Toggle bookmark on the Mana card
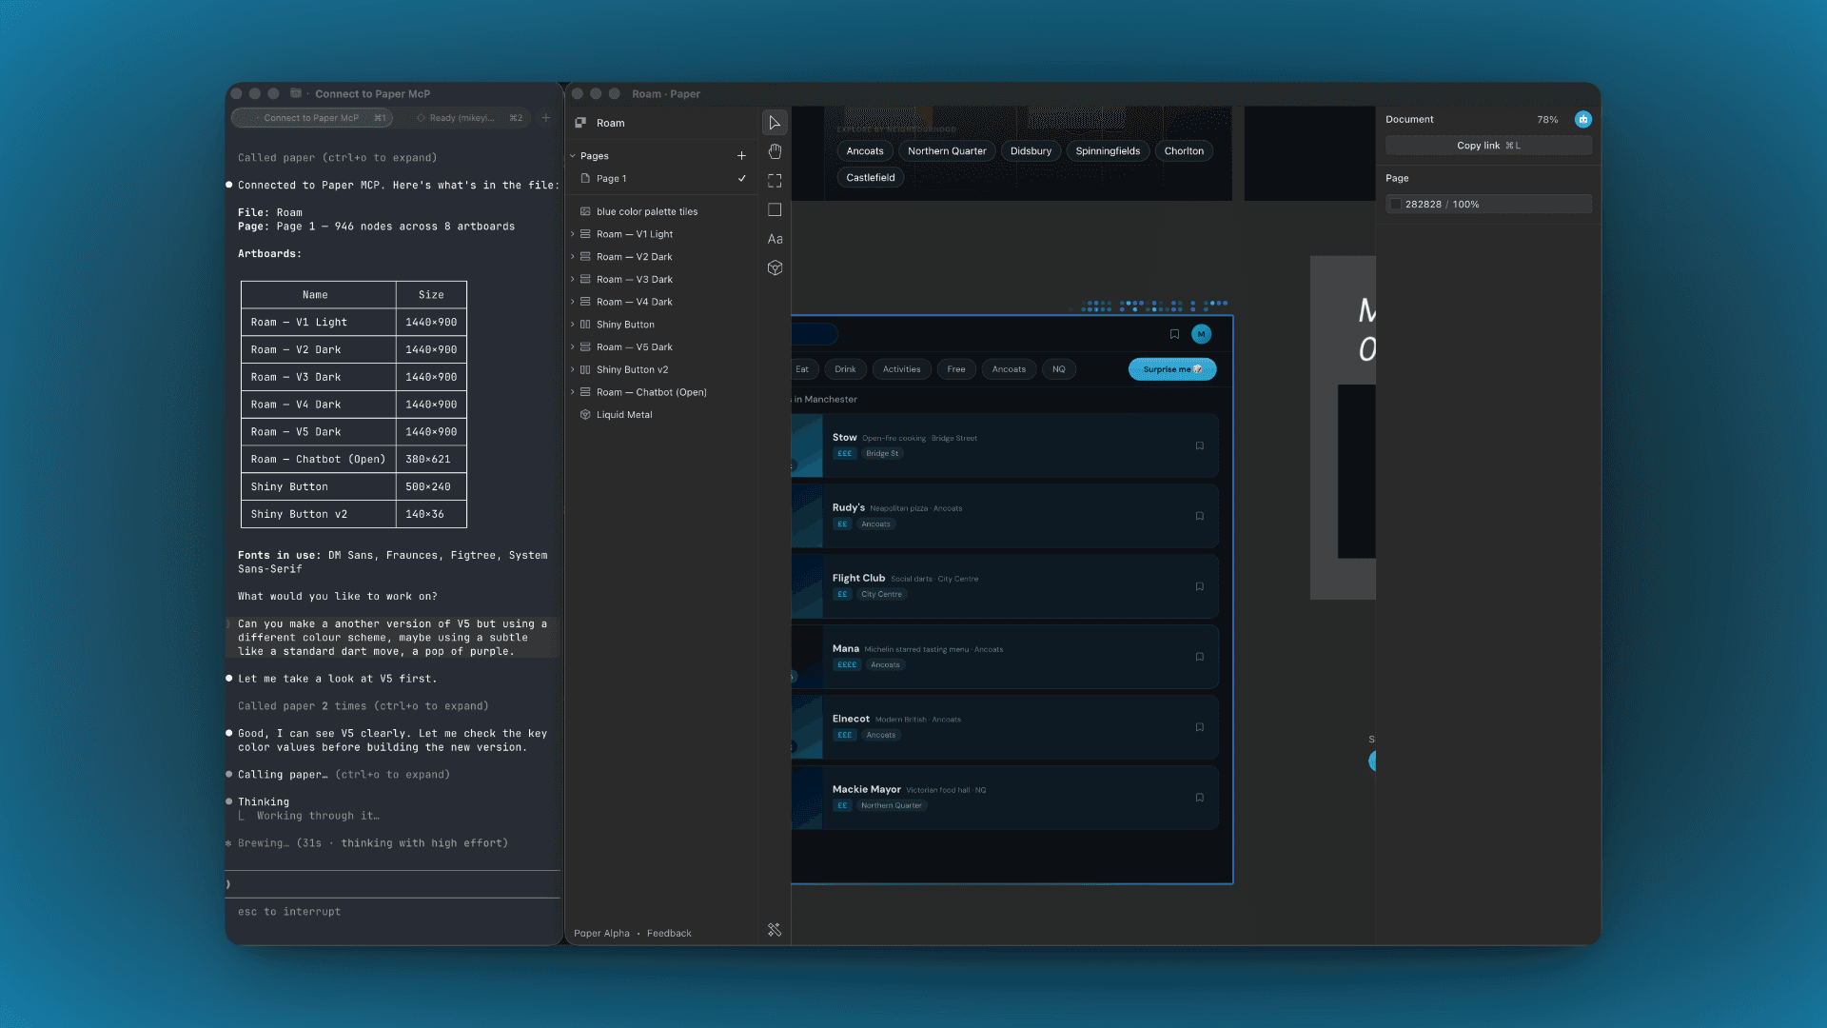The height and width of the screenshot is (1028, 1827). (1200, 656)
